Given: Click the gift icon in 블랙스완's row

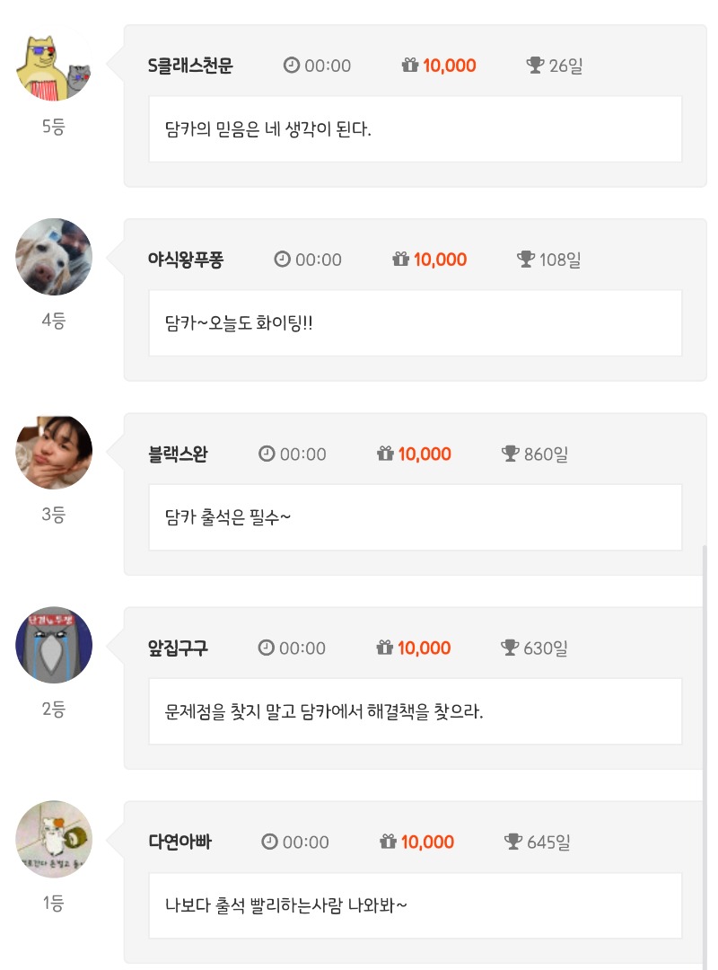Looking at the screenshot, I should 386,454.
